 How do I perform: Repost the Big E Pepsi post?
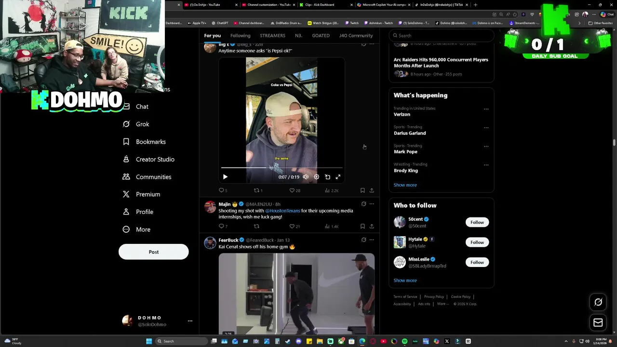pyautogui.click(x=258, y=190)
